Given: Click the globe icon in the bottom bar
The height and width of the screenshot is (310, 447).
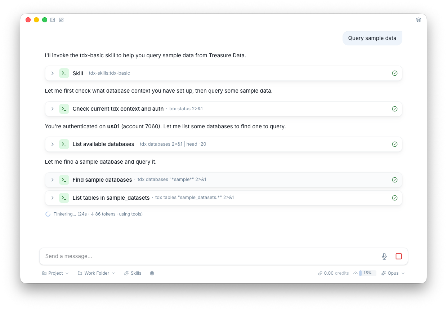Looking at the screenshot, I should click(x=152, y=273).
